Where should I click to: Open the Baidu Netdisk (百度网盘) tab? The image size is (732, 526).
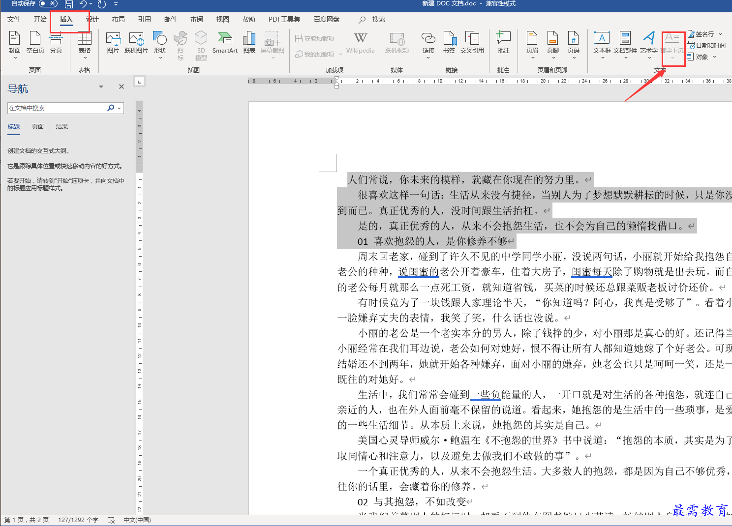327,19
